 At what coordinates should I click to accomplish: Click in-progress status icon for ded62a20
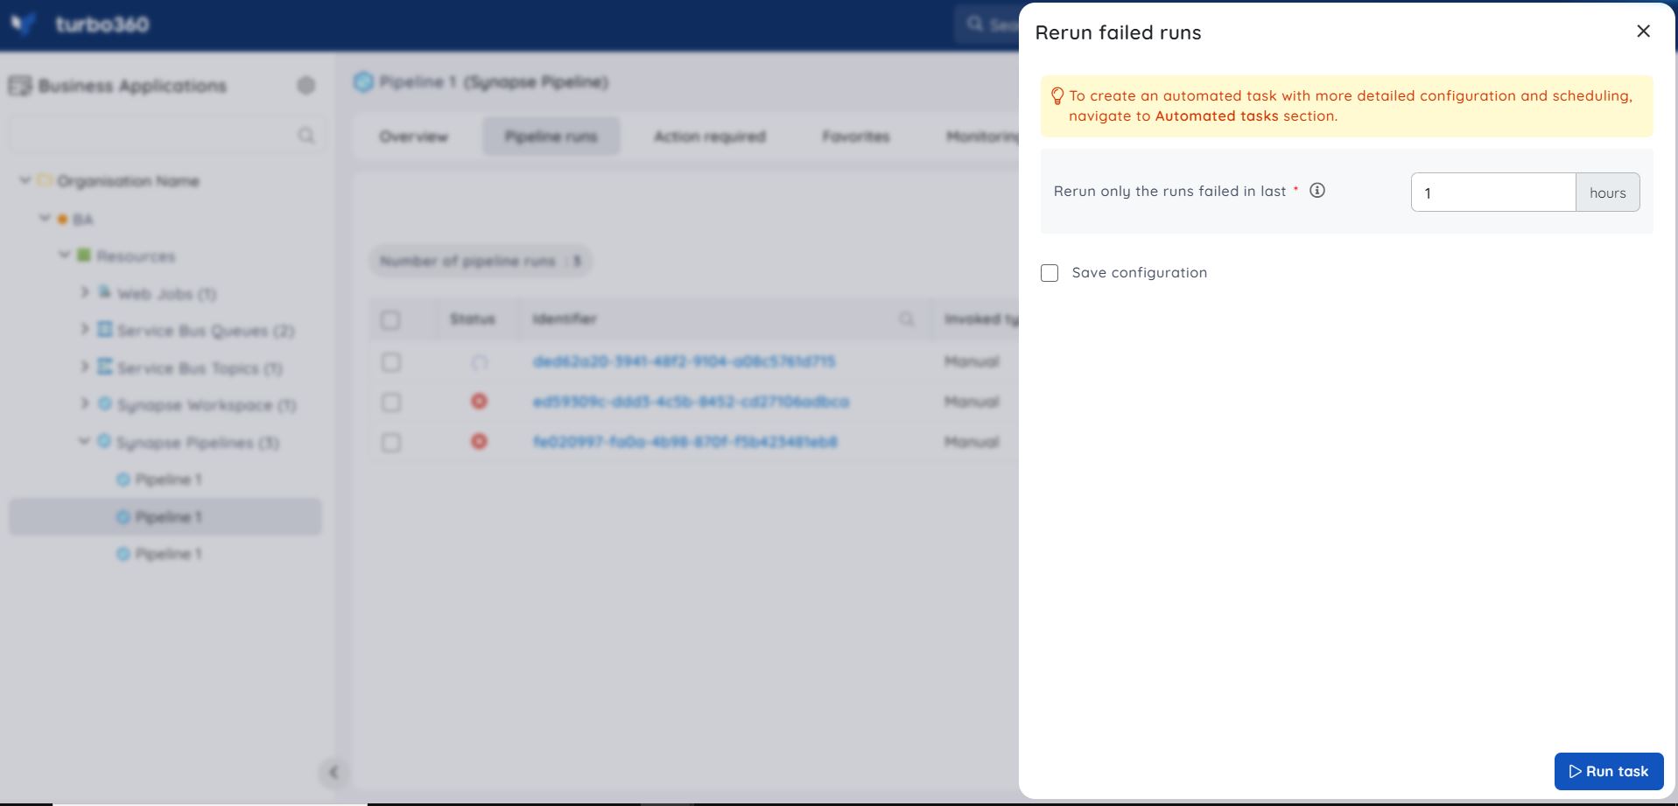[479, 361]
